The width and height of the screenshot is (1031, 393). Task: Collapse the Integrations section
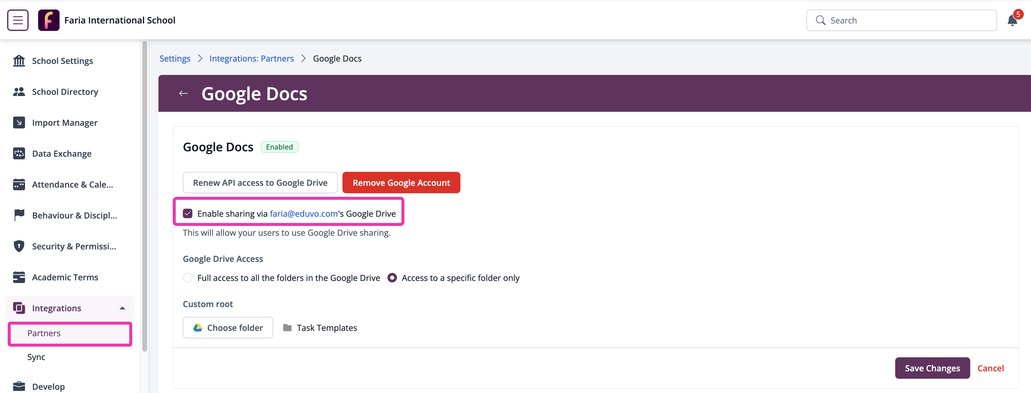click(122, 308)
